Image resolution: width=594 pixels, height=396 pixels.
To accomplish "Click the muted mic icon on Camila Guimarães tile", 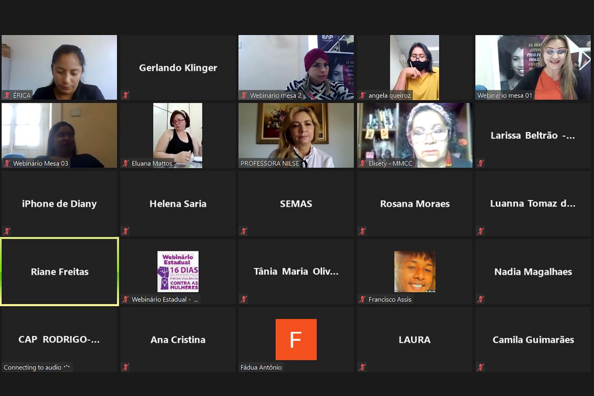I will [481, 367].
